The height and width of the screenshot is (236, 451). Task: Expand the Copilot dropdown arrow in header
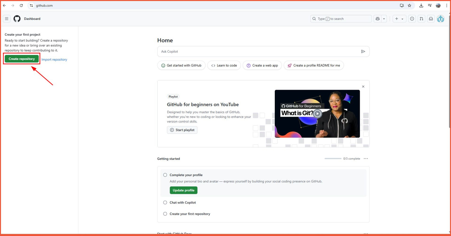coord(384,19)
